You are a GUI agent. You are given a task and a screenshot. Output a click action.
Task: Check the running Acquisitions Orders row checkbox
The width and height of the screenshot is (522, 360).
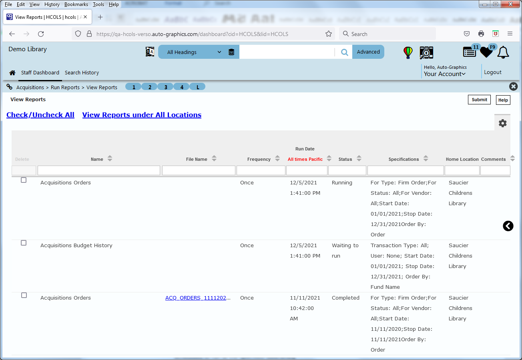pyautogui.click(x=24, y=180)
